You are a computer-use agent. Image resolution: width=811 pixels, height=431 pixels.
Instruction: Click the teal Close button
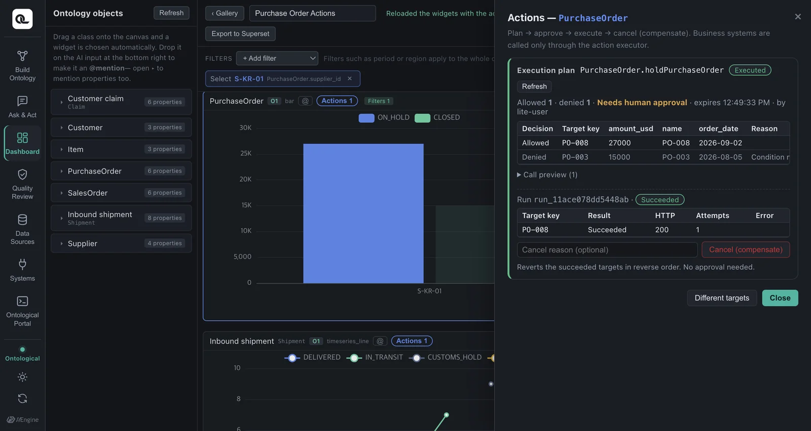780,298
